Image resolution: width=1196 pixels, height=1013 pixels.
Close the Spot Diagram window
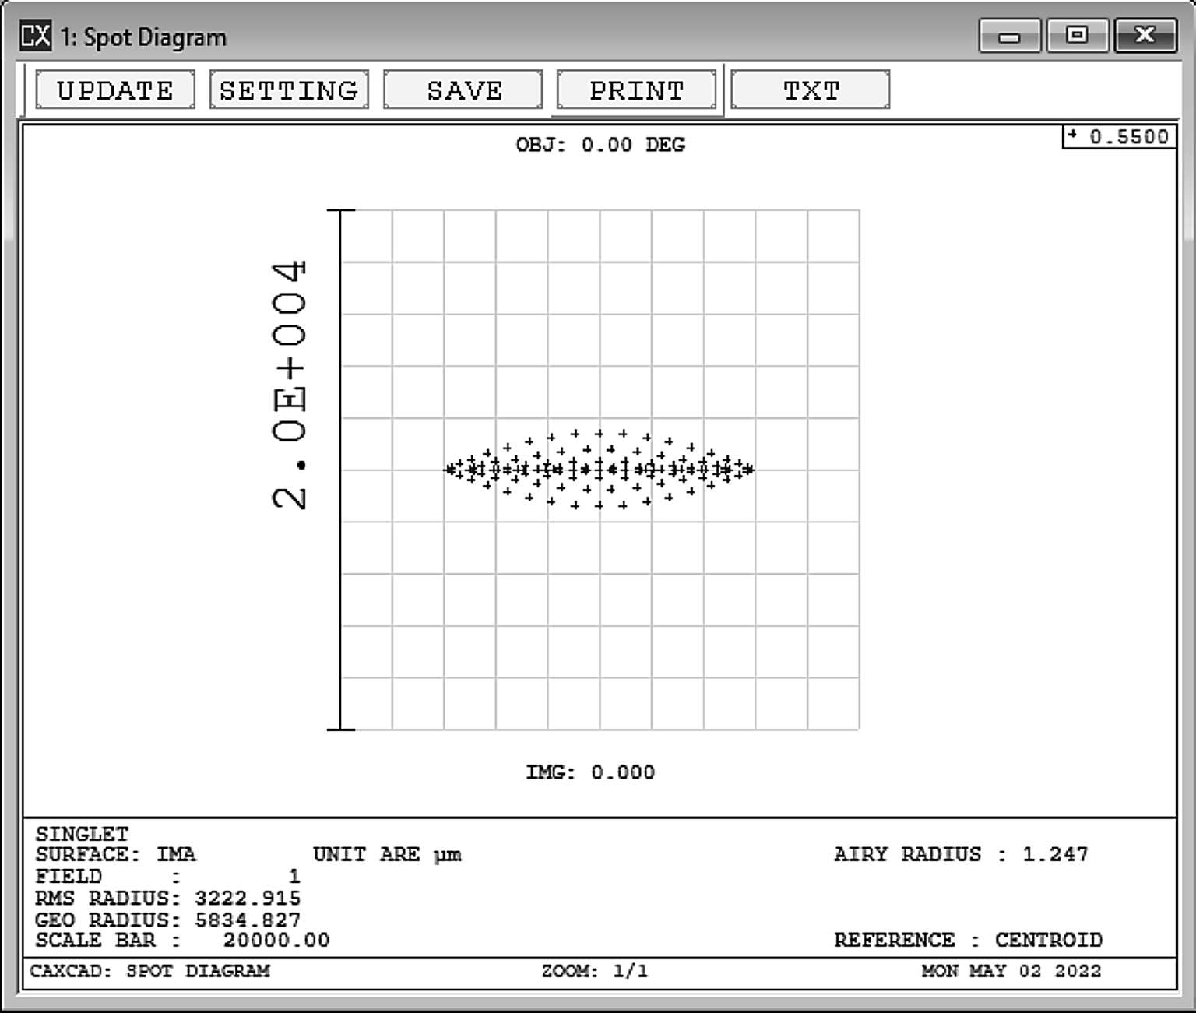(1145, 36)
